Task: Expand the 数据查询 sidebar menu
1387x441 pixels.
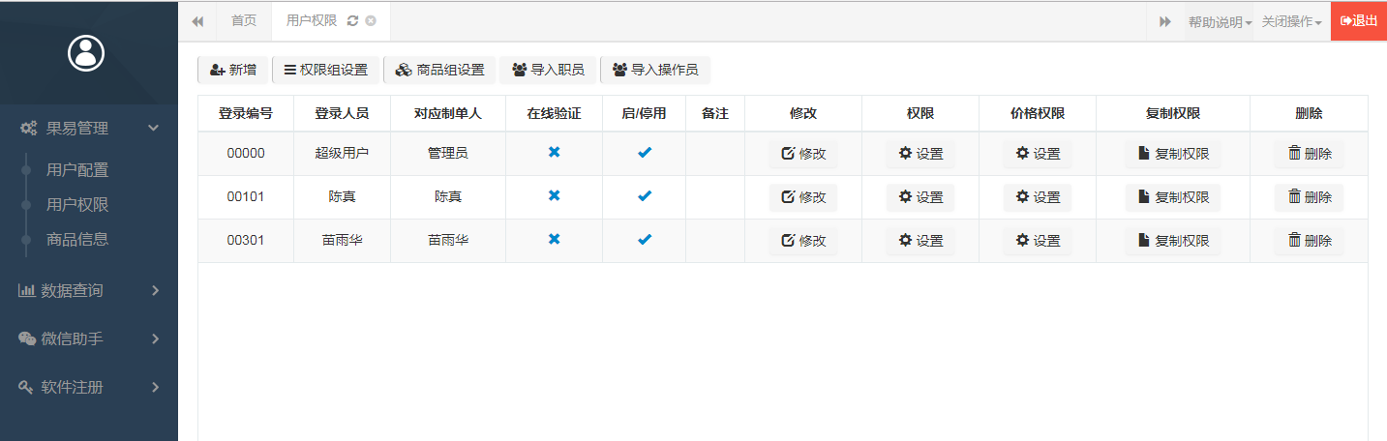Action: pos(89,290)
